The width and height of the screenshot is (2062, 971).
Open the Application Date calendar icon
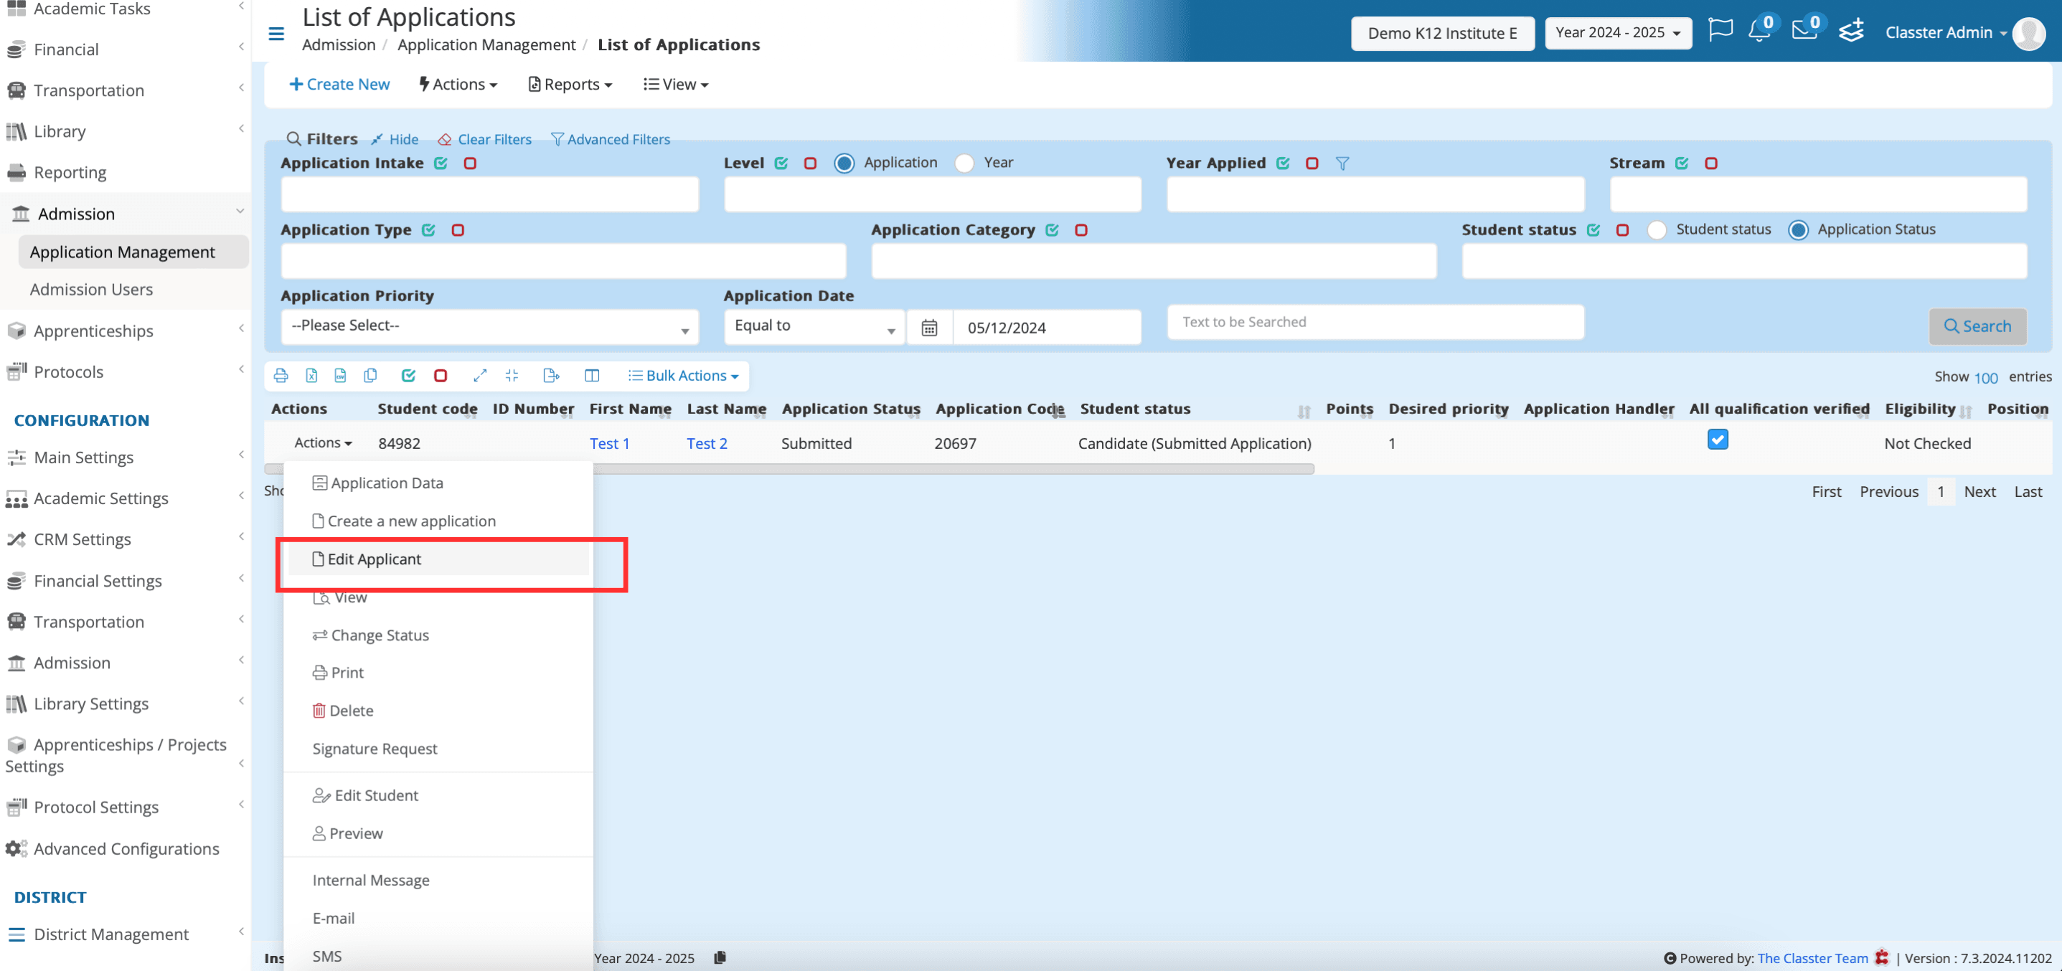point(929,327)
